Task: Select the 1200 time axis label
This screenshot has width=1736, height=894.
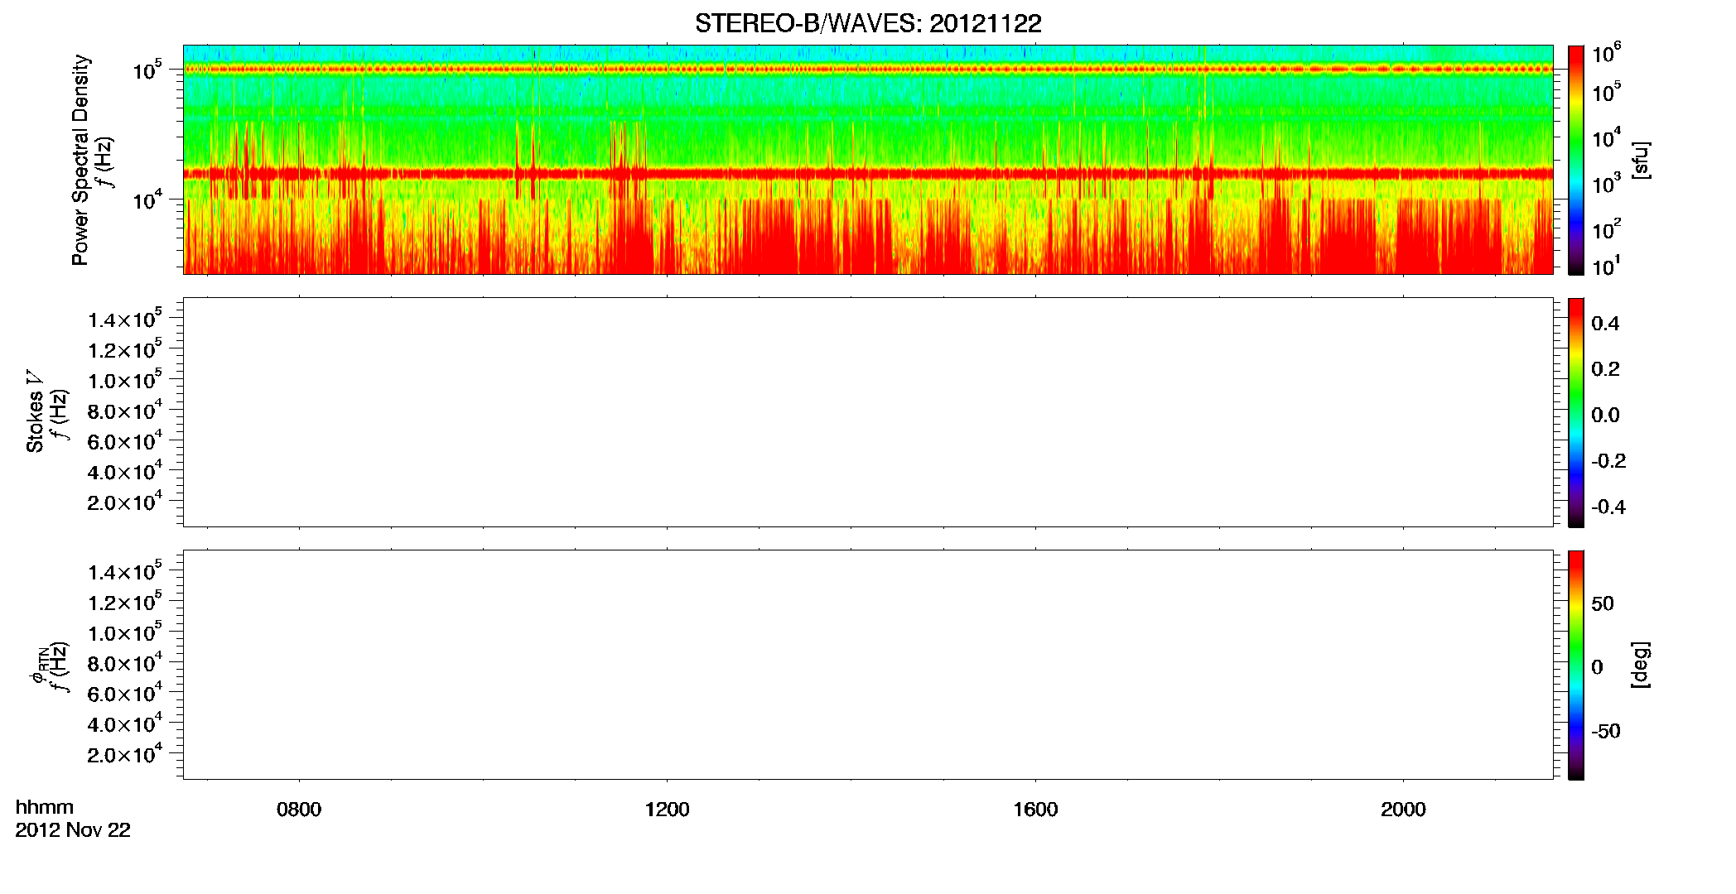Action: tap(667, 810)
